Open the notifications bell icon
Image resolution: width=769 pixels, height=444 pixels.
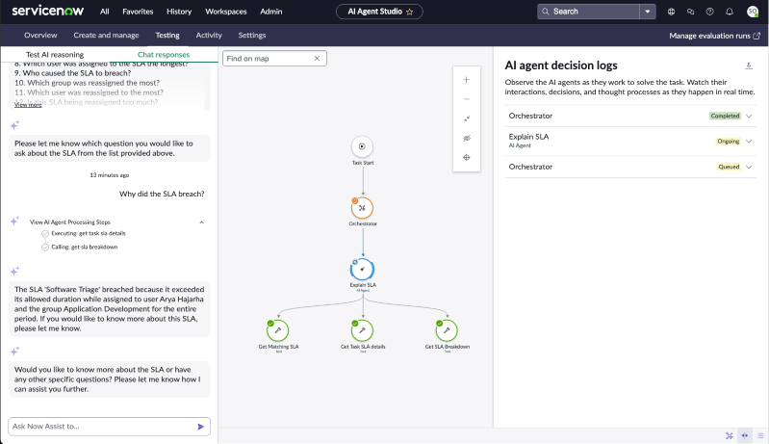pyautogui.click(x=730, y=12)
